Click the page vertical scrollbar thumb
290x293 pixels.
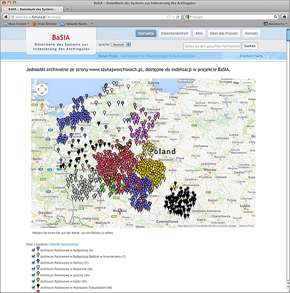coord(288,35)
